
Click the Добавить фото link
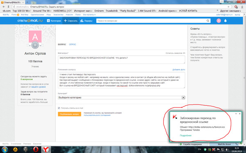pos(179,70)
